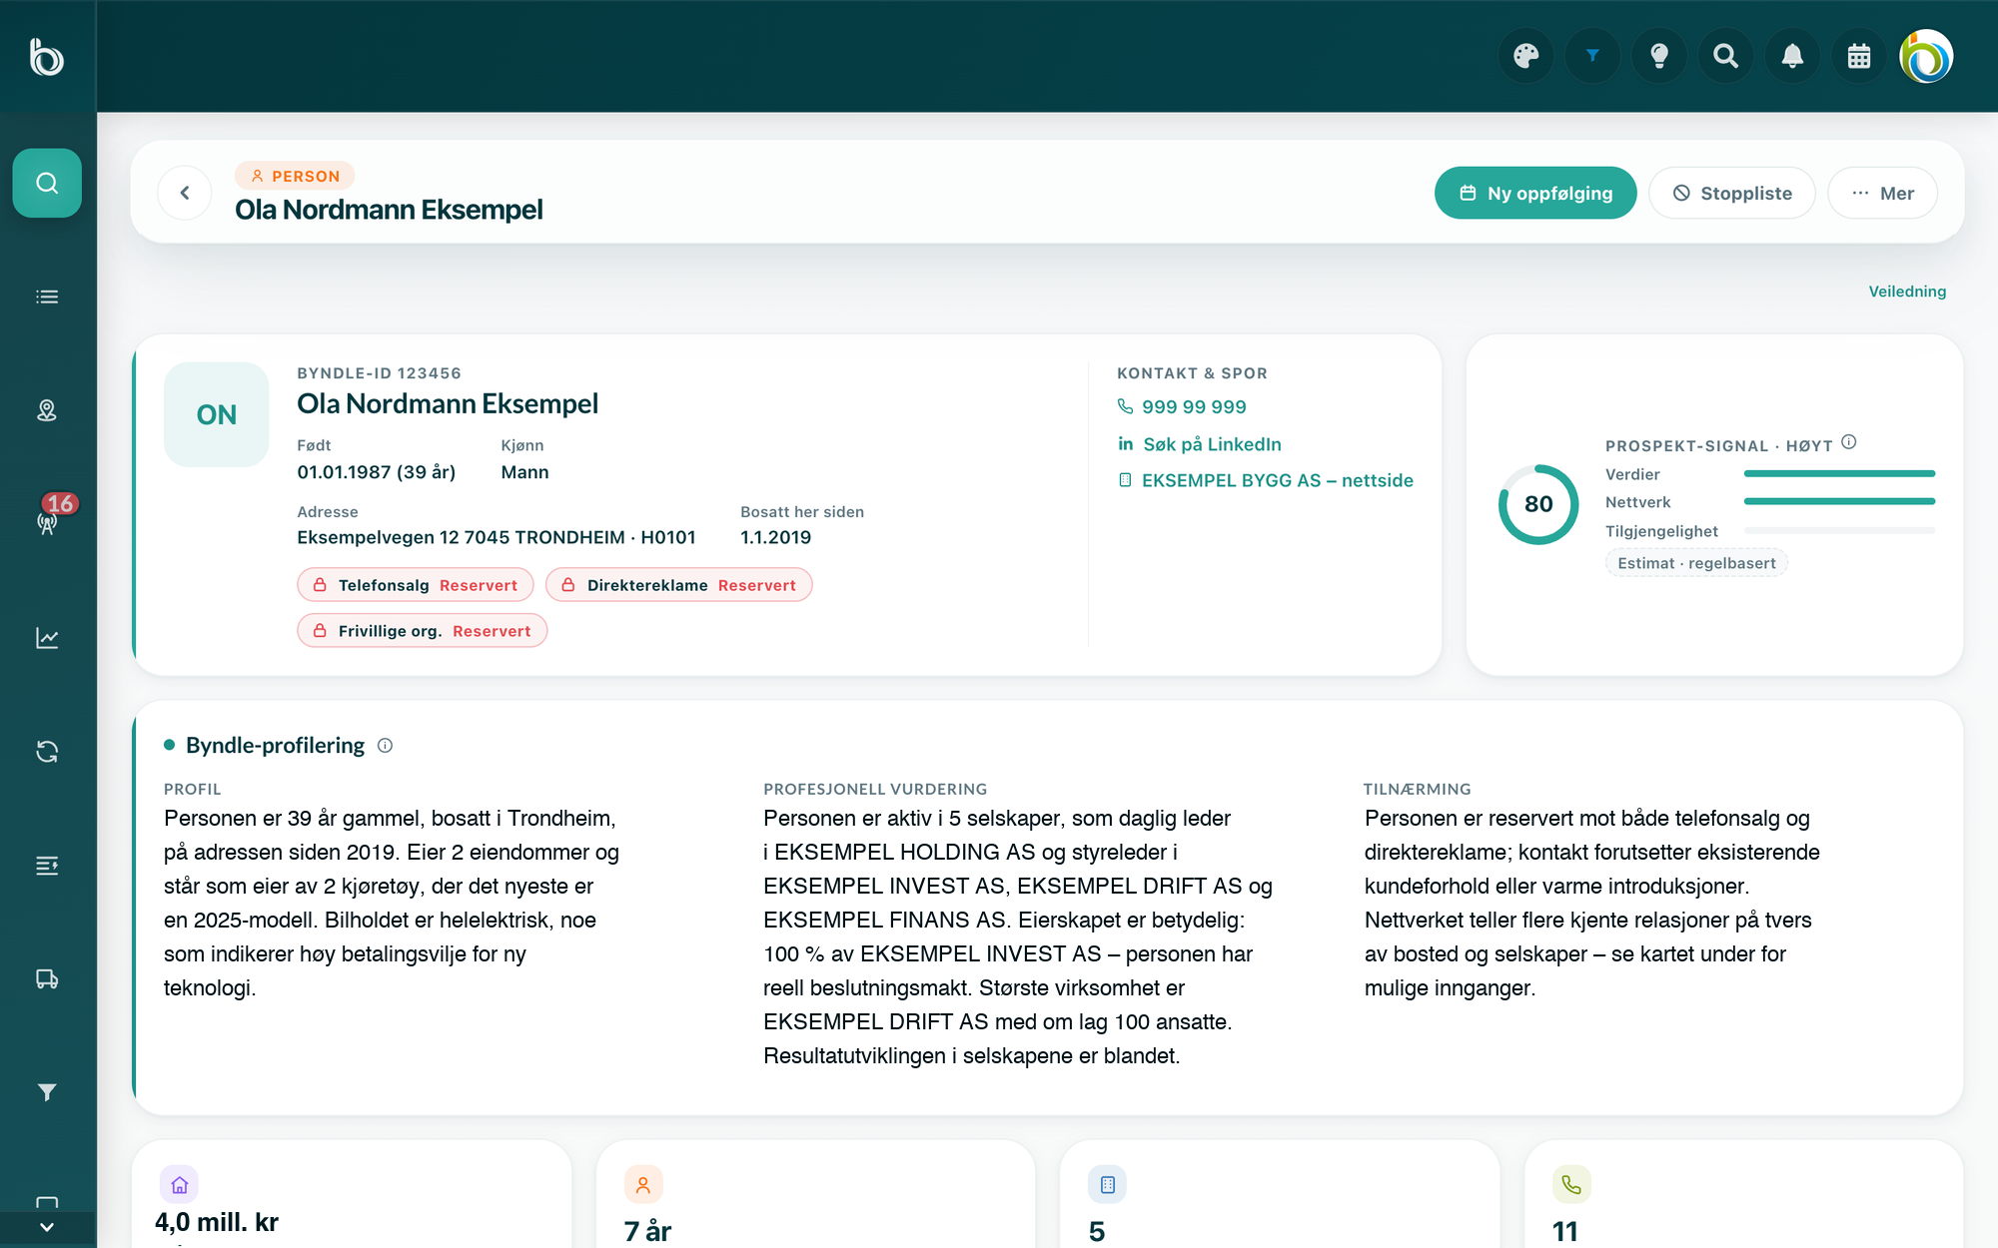
Task: Open the color palette theme icon
Action: (x=1525, y=56)
